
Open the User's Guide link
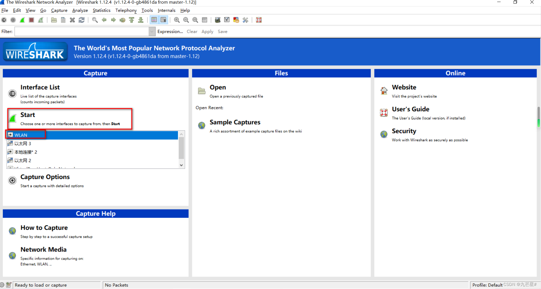(x=410, y=109)
